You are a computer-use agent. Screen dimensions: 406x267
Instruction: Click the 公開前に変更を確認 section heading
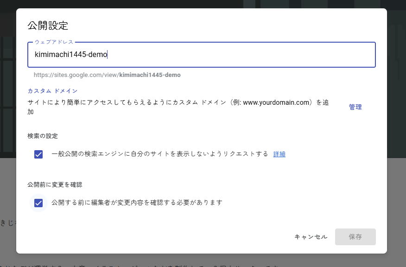(55, 184)
